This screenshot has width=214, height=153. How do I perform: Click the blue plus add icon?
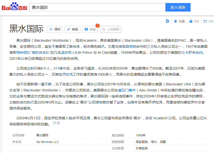pos(167,21)
